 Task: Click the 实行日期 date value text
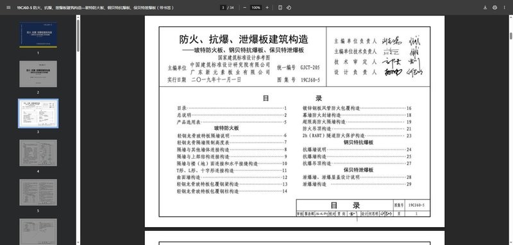[x=216, y=79]
